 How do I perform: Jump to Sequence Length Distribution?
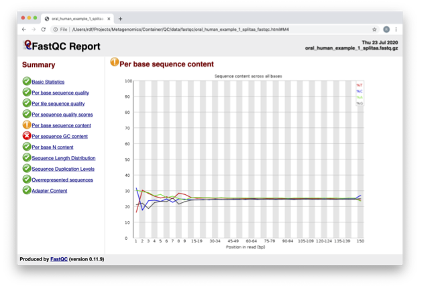(x=64, y=158)
